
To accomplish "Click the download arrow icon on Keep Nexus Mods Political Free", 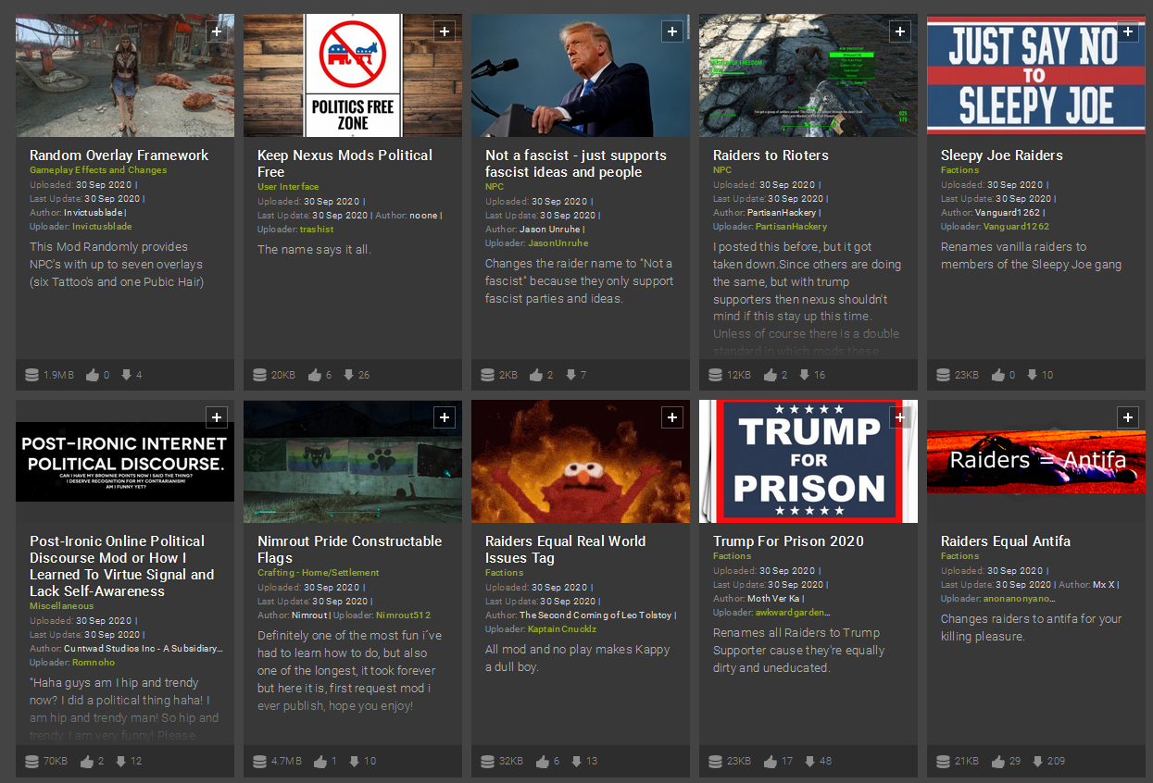I will [349, 375].
